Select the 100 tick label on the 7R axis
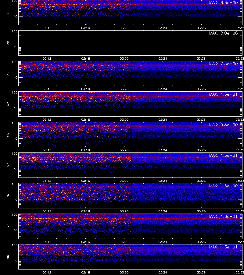Screen dimensions: 244x275 click(15, 184)
